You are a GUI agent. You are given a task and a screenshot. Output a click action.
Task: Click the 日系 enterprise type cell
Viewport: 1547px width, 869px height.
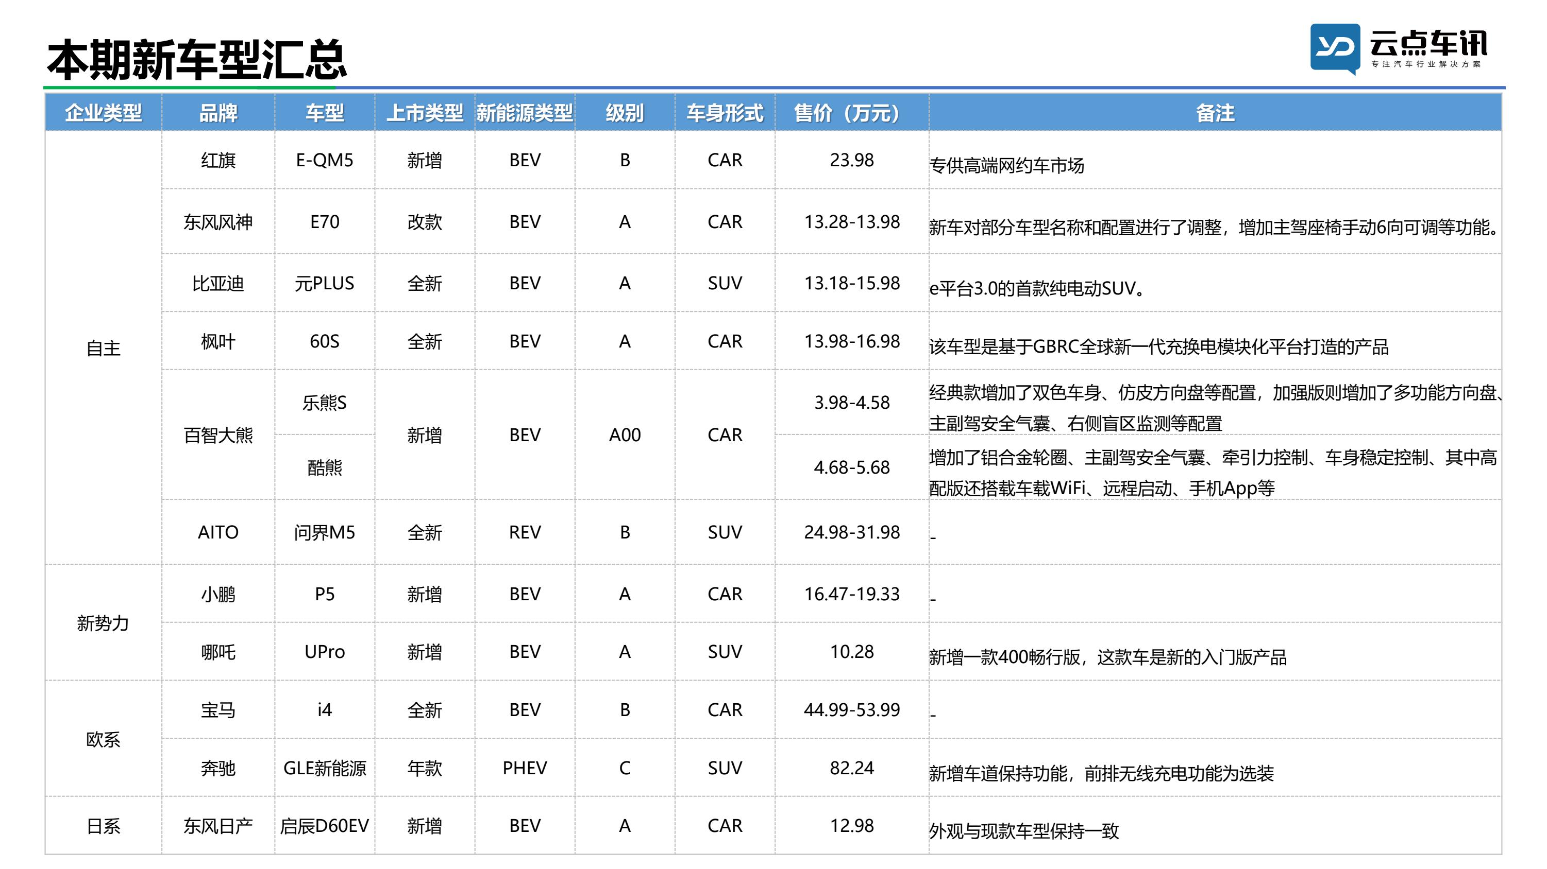(103, 826)
